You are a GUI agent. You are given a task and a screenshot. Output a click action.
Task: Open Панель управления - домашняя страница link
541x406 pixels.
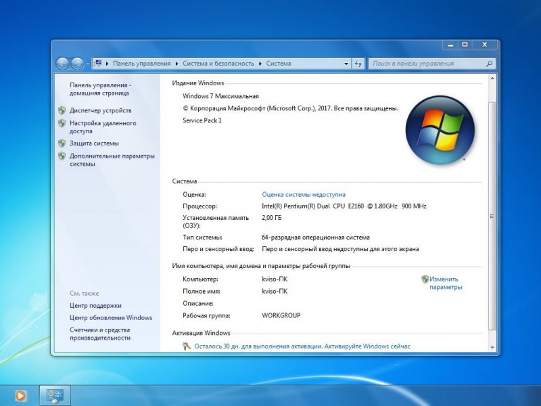(x=100, y=89)
